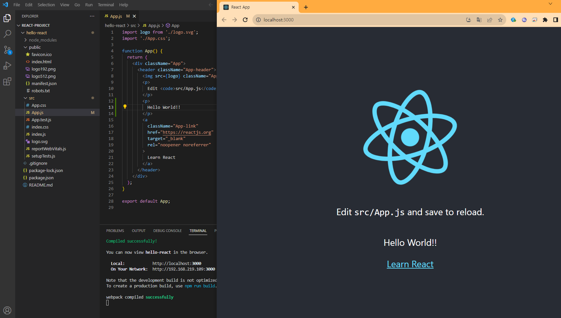Click VS Code logo icon in title bar

pos(5,5)
